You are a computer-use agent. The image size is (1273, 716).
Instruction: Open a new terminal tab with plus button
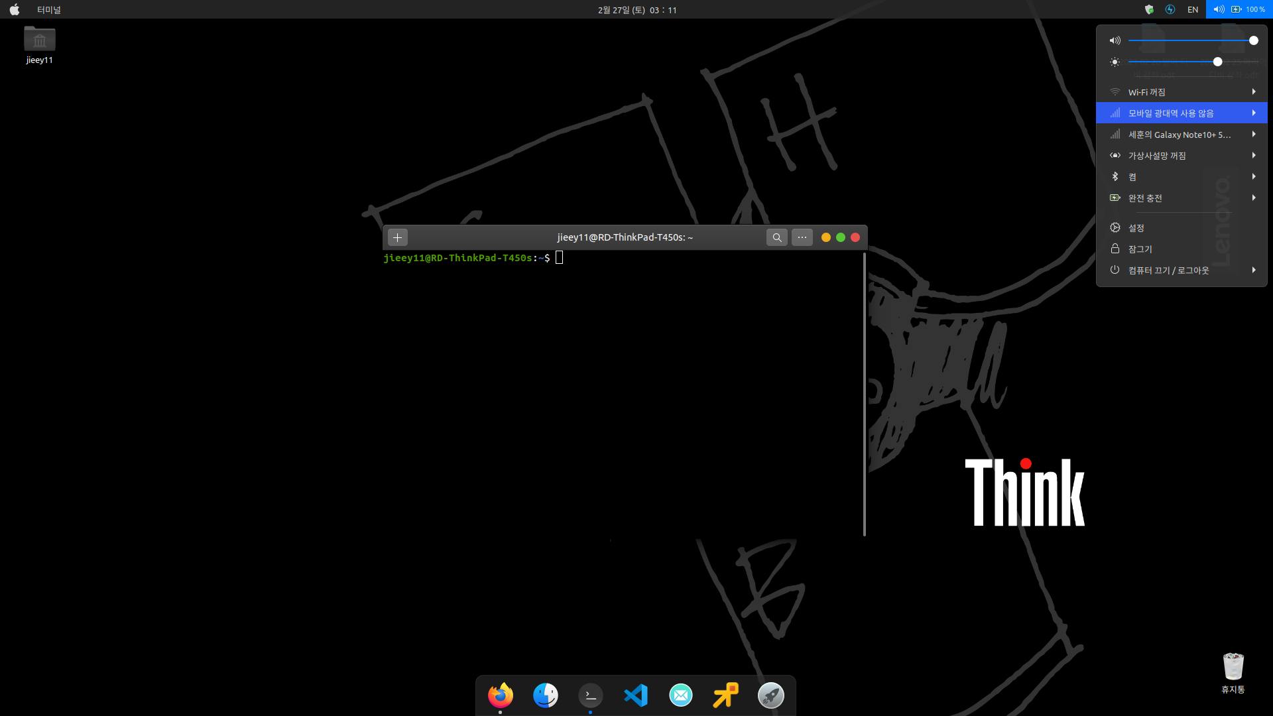(x=397, y=237)
